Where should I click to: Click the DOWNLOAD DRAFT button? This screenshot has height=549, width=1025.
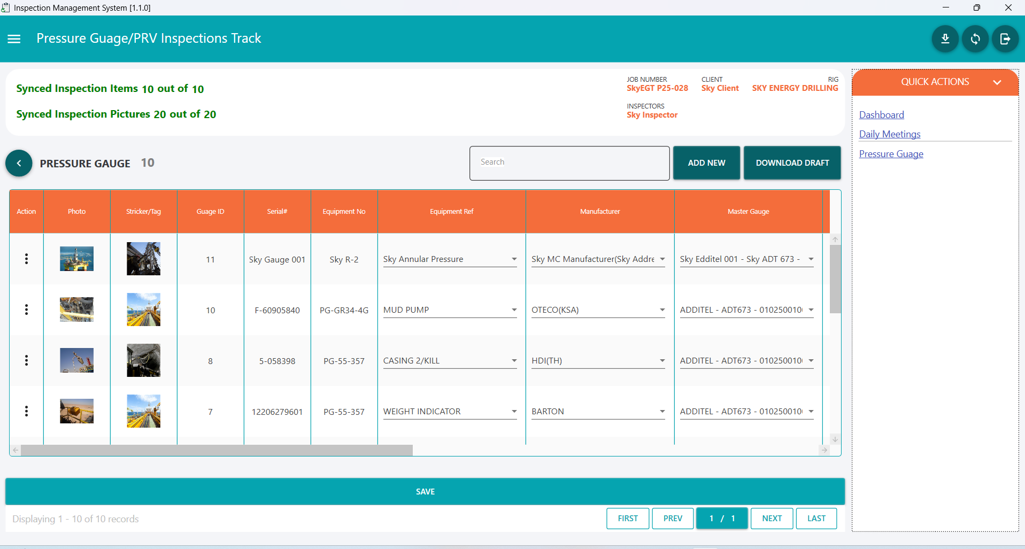click(x=792, y=163)
